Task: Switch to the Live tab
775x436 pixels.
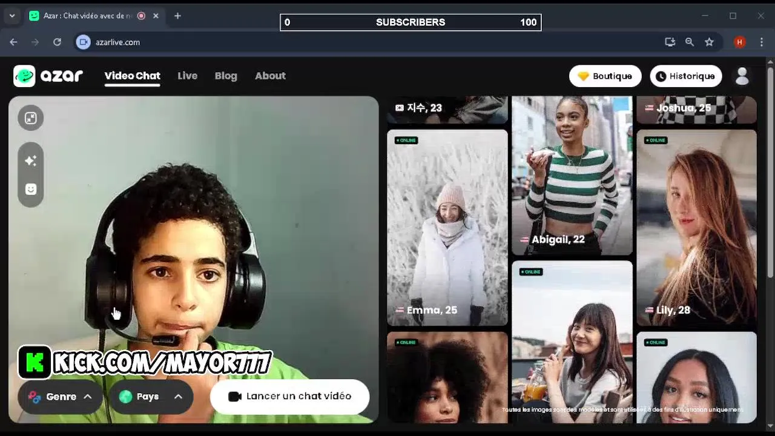Action: point(187,76)
